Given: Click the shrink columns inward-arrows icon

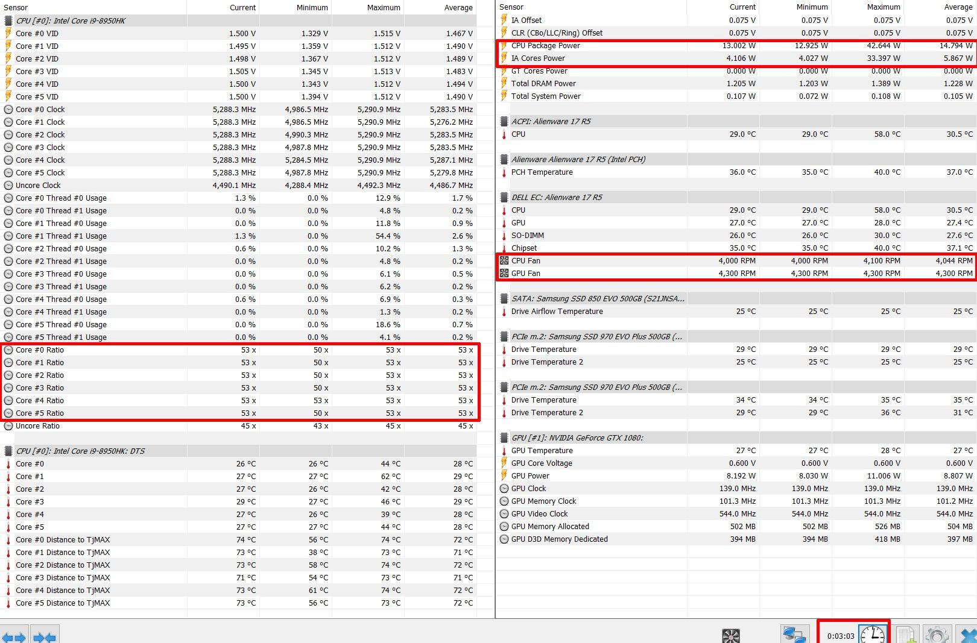Looking at the screenshot, I should (45, 636).
